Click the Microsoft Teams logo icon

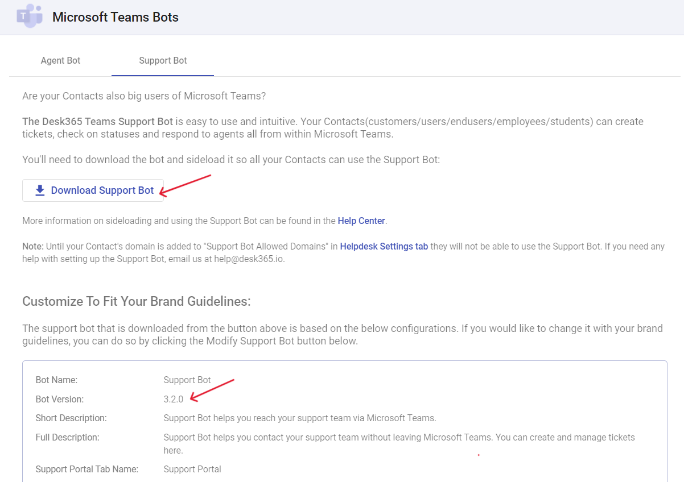[x=30, y=16]
